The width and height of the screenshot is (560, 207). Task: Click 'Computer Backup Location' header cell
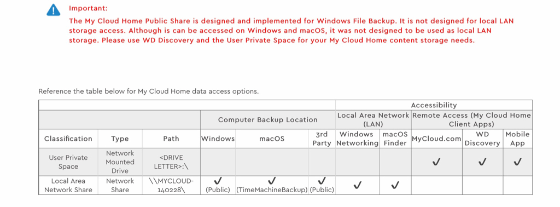[268, 120]
